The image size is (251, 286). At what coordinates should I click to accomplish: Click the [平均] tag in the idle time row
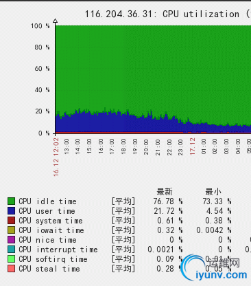pyautogui.click(x=123, y=201)
